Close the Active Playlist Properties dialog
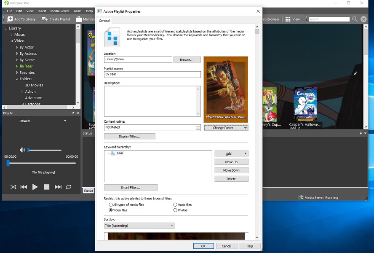374x253 pixels. click(x=258, y=11)
